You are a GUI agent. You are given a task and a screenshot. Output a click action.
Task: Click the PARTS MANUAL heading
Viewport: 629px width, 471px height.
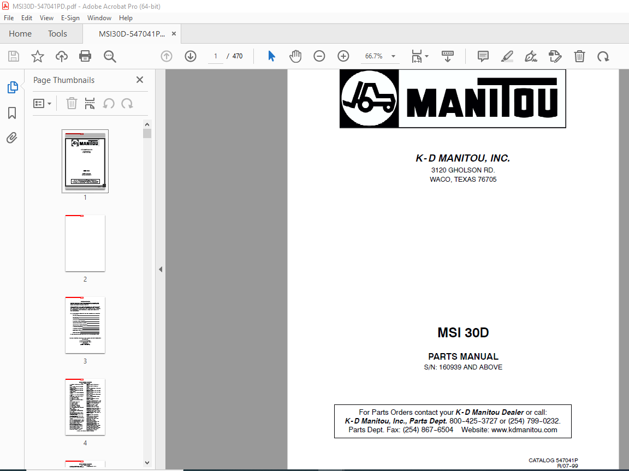463,356
